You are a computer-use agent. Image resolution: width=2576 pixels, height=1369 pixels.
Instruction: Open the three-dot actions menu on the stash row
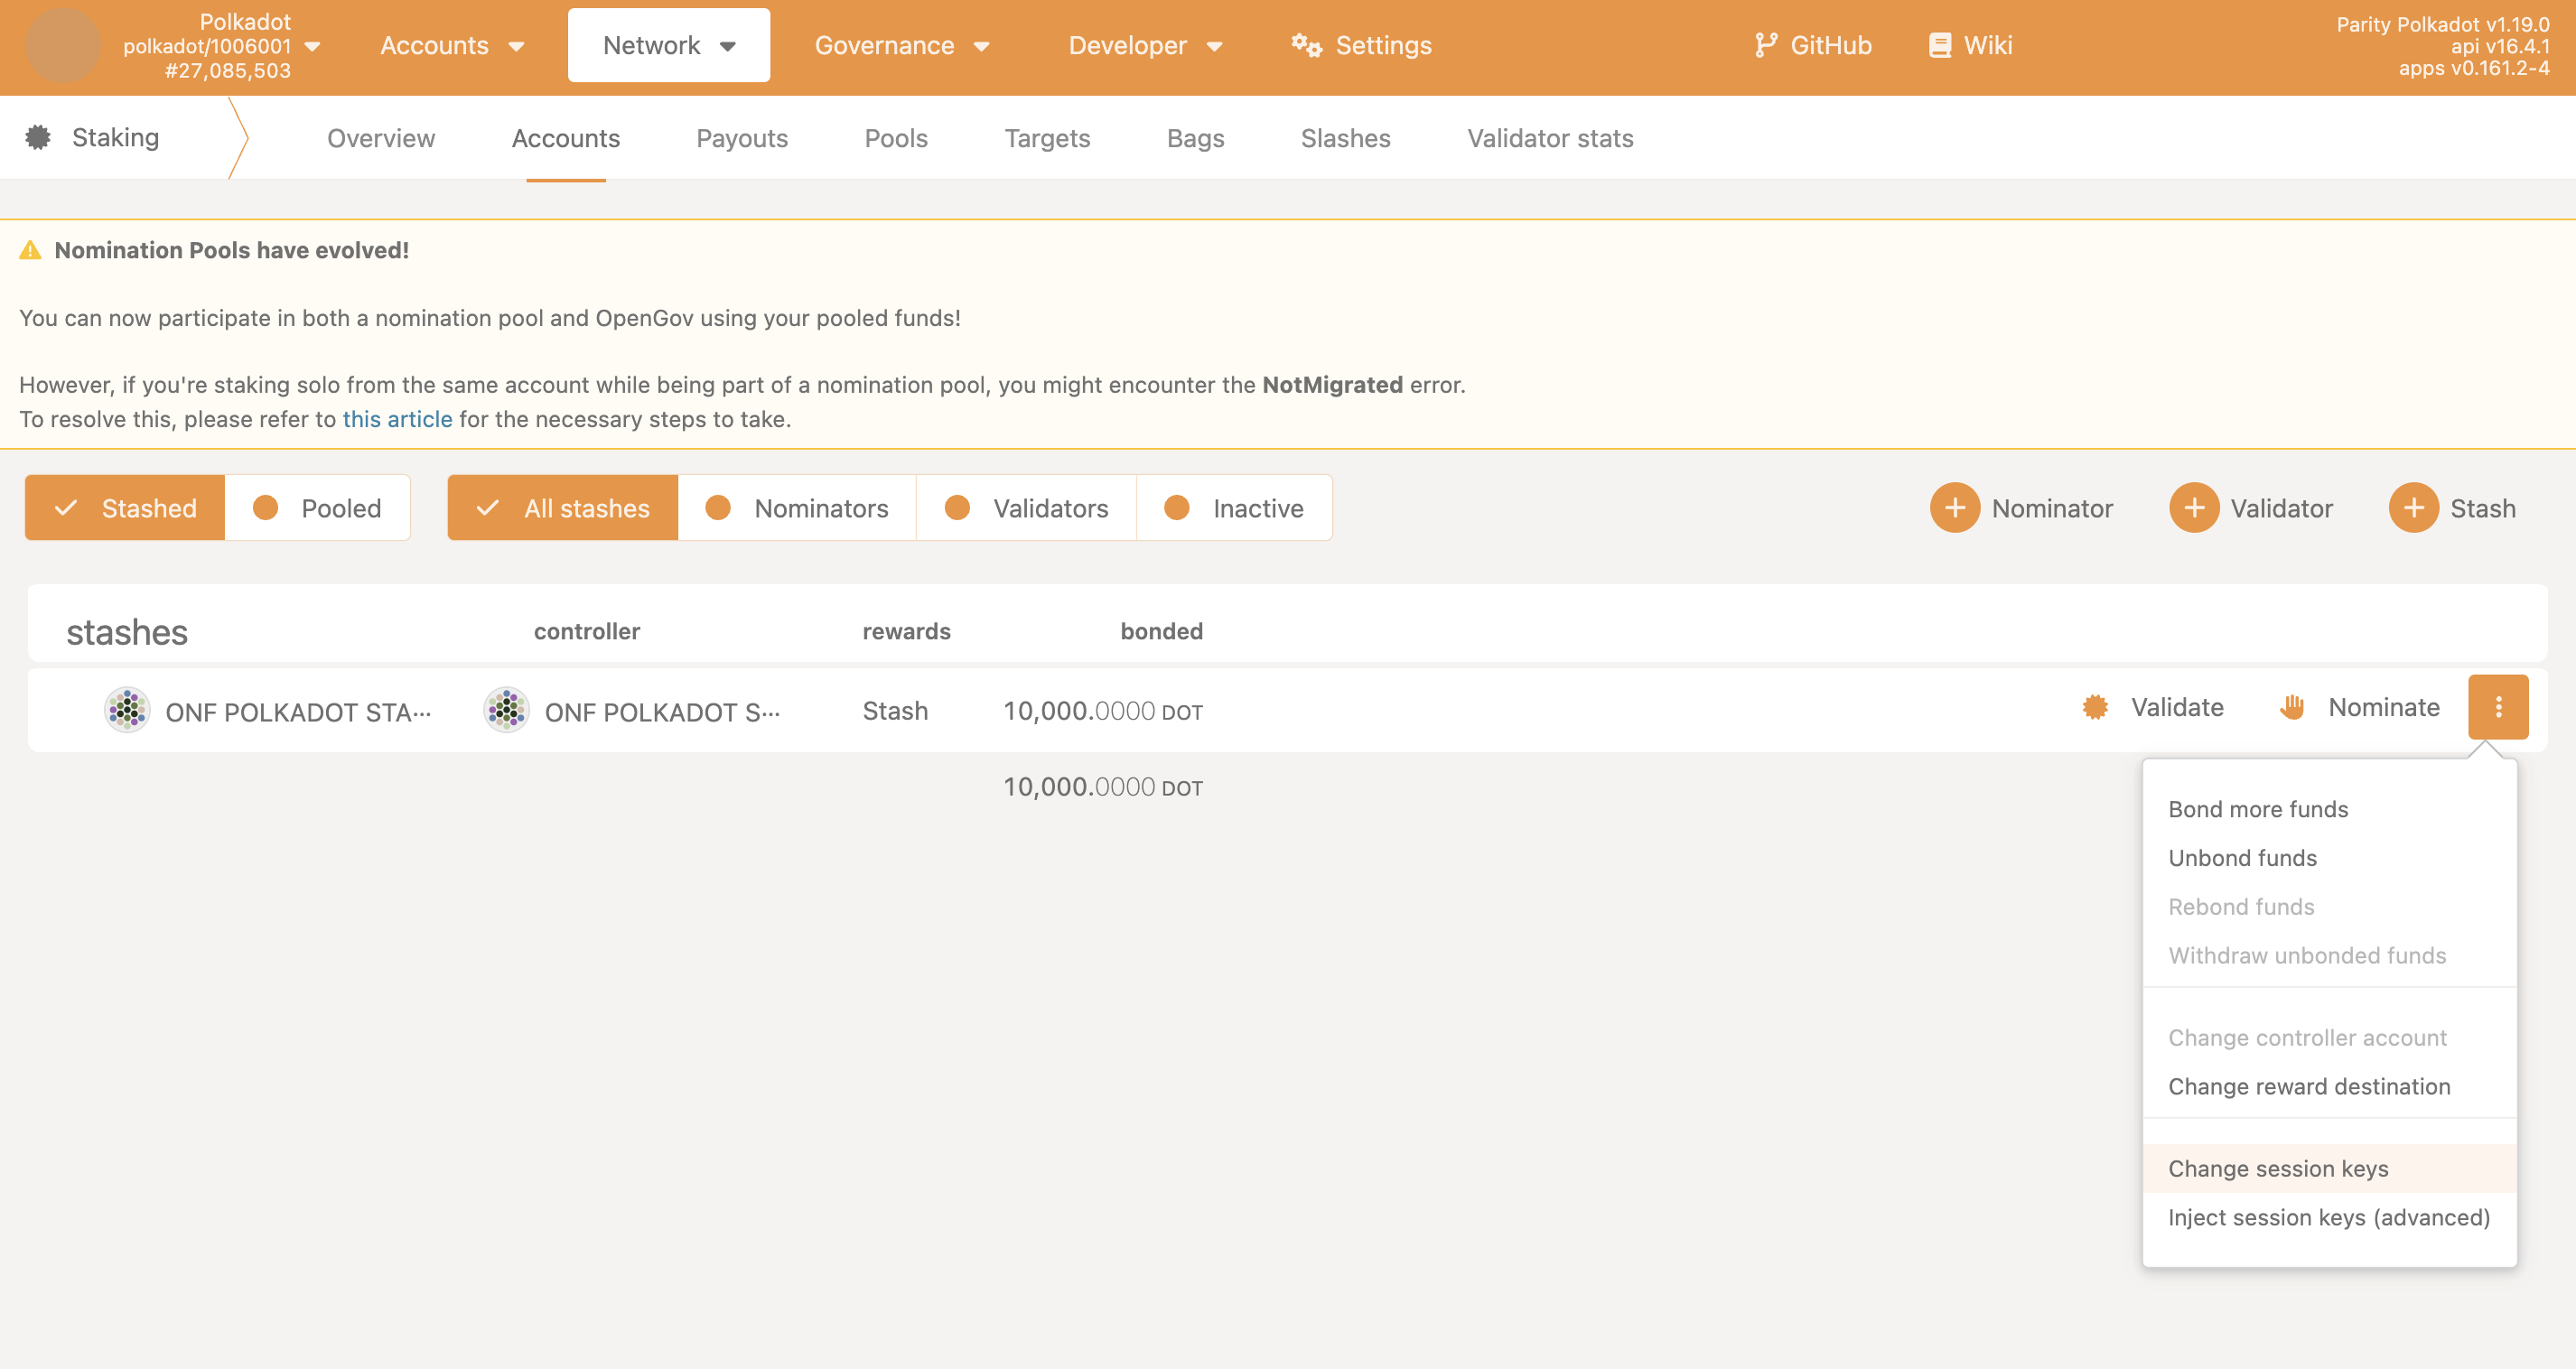click(x=2499, y=707)
